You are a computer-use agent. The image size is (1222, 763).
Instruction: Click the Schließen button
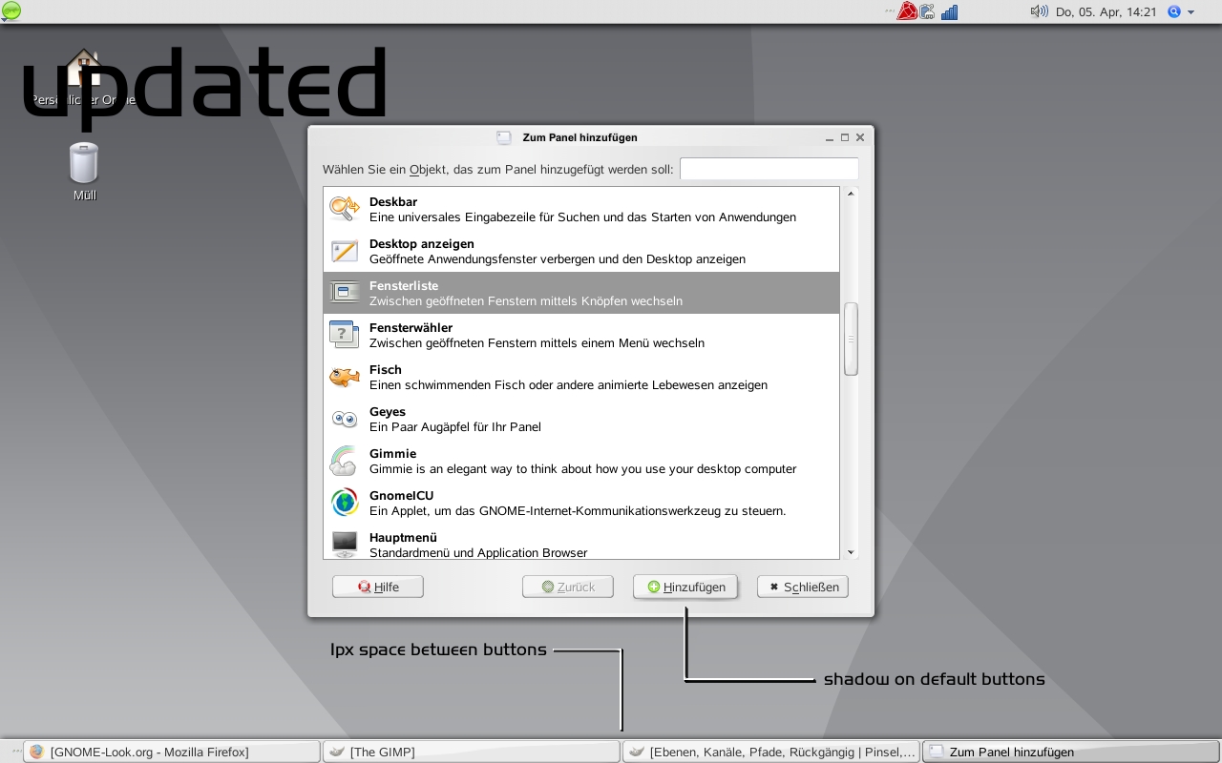point(803,587)
